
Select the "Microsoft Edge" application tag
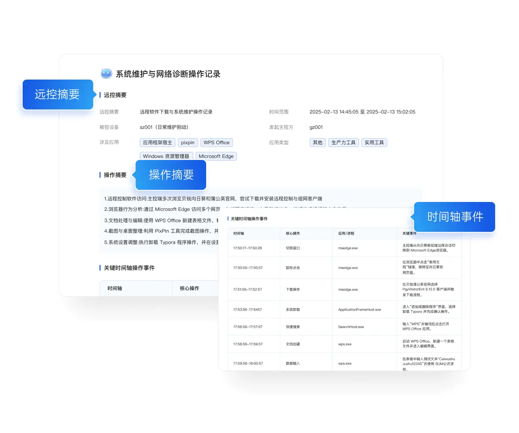216,156
